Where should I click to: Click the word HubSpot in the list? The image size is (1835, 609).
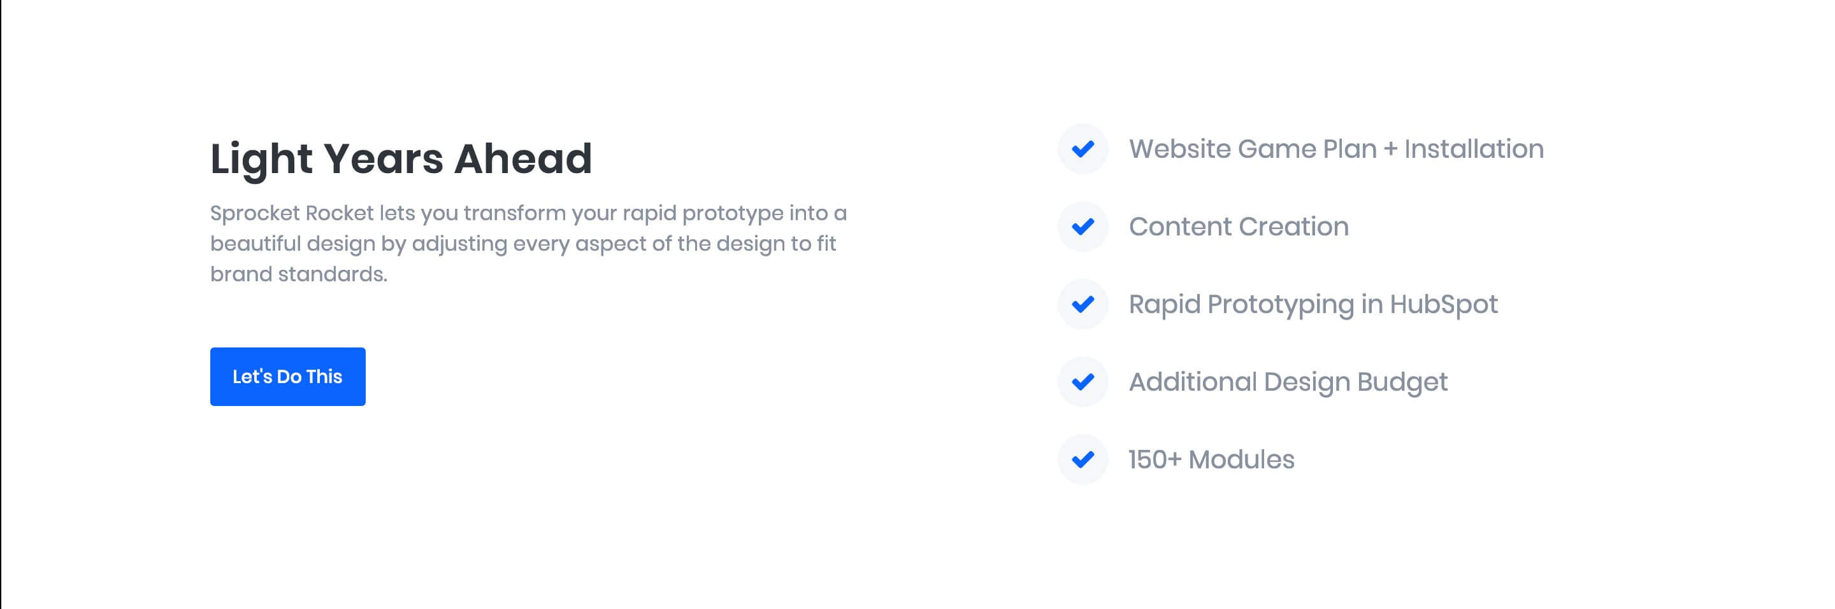1443,304
